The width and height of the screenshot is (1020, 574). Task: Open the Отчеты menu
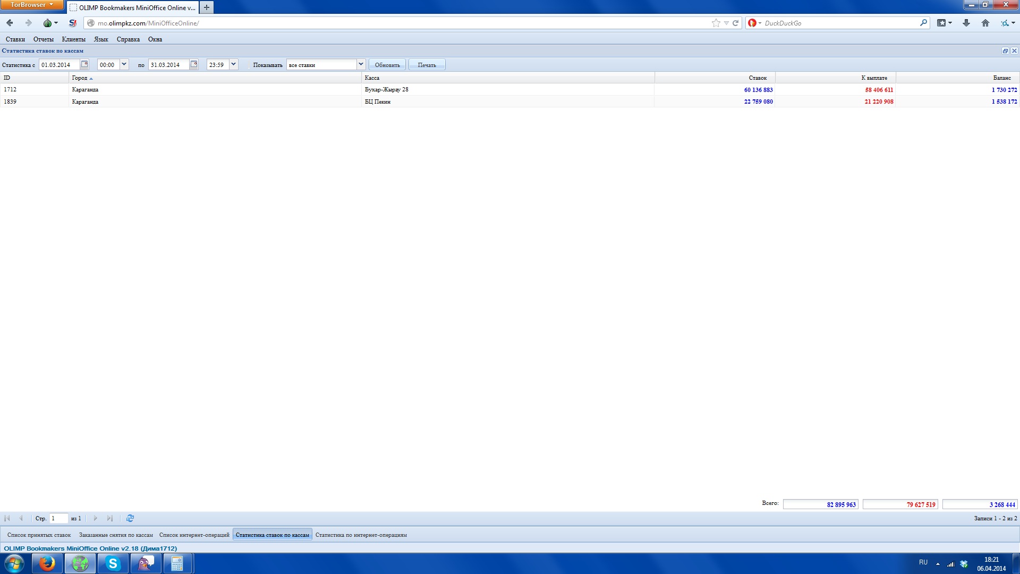point(44,39)
